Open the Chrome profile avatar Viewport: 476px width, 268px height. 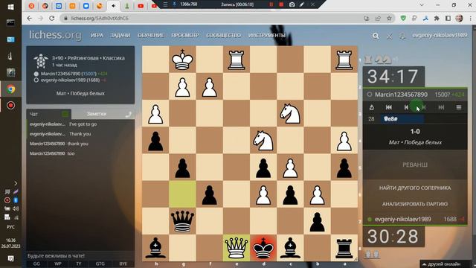point(459,18)
